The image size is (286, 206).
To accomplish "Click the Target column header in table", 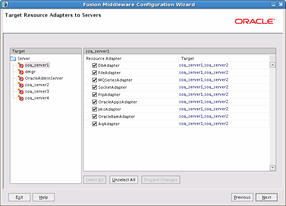I will coord(224,58).
